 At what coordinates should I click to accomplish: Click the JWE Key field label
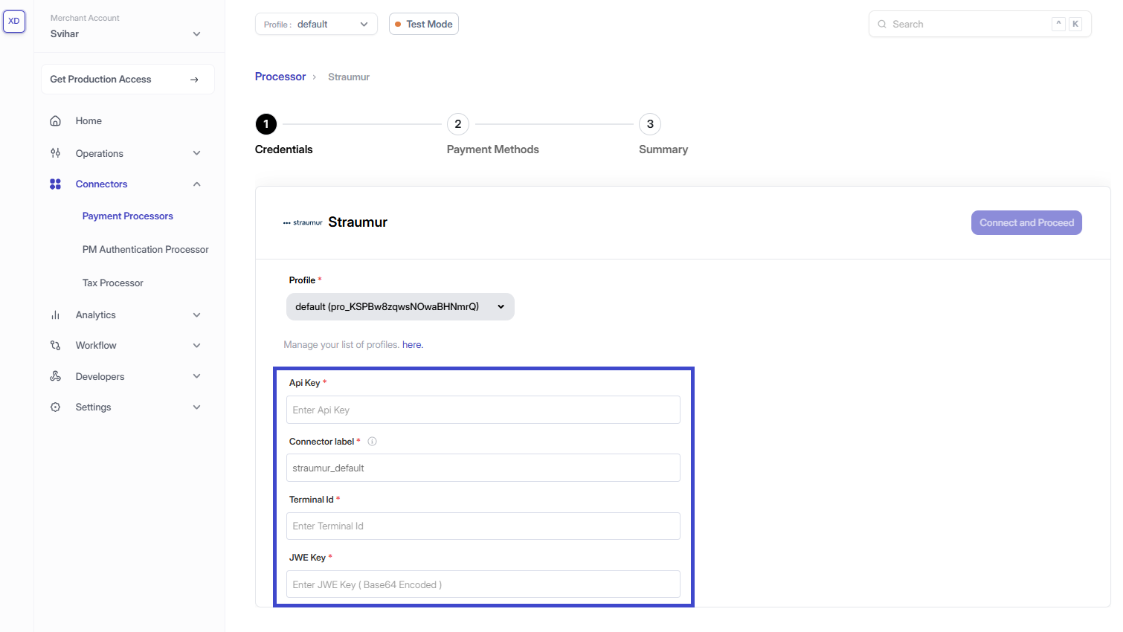coord(307,558)
